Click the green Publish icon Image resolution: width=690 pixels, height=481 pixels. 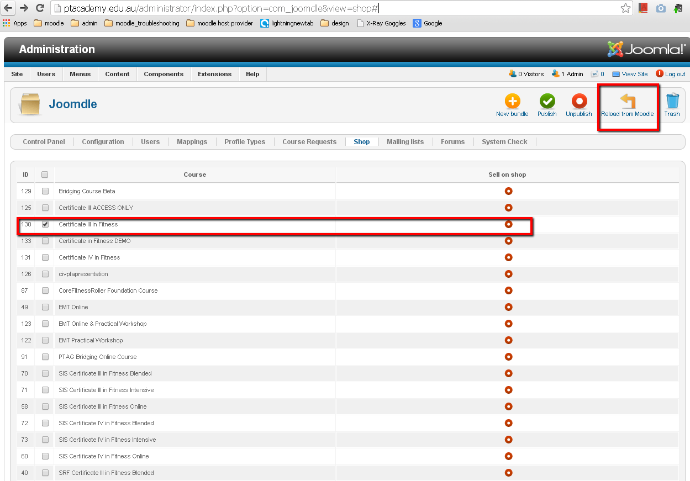pos(547,102)
